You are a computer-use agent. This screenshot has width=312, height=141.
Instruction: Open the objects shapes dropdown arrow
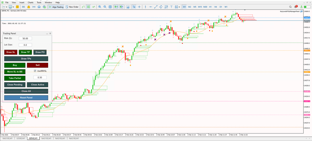[180, 7]
